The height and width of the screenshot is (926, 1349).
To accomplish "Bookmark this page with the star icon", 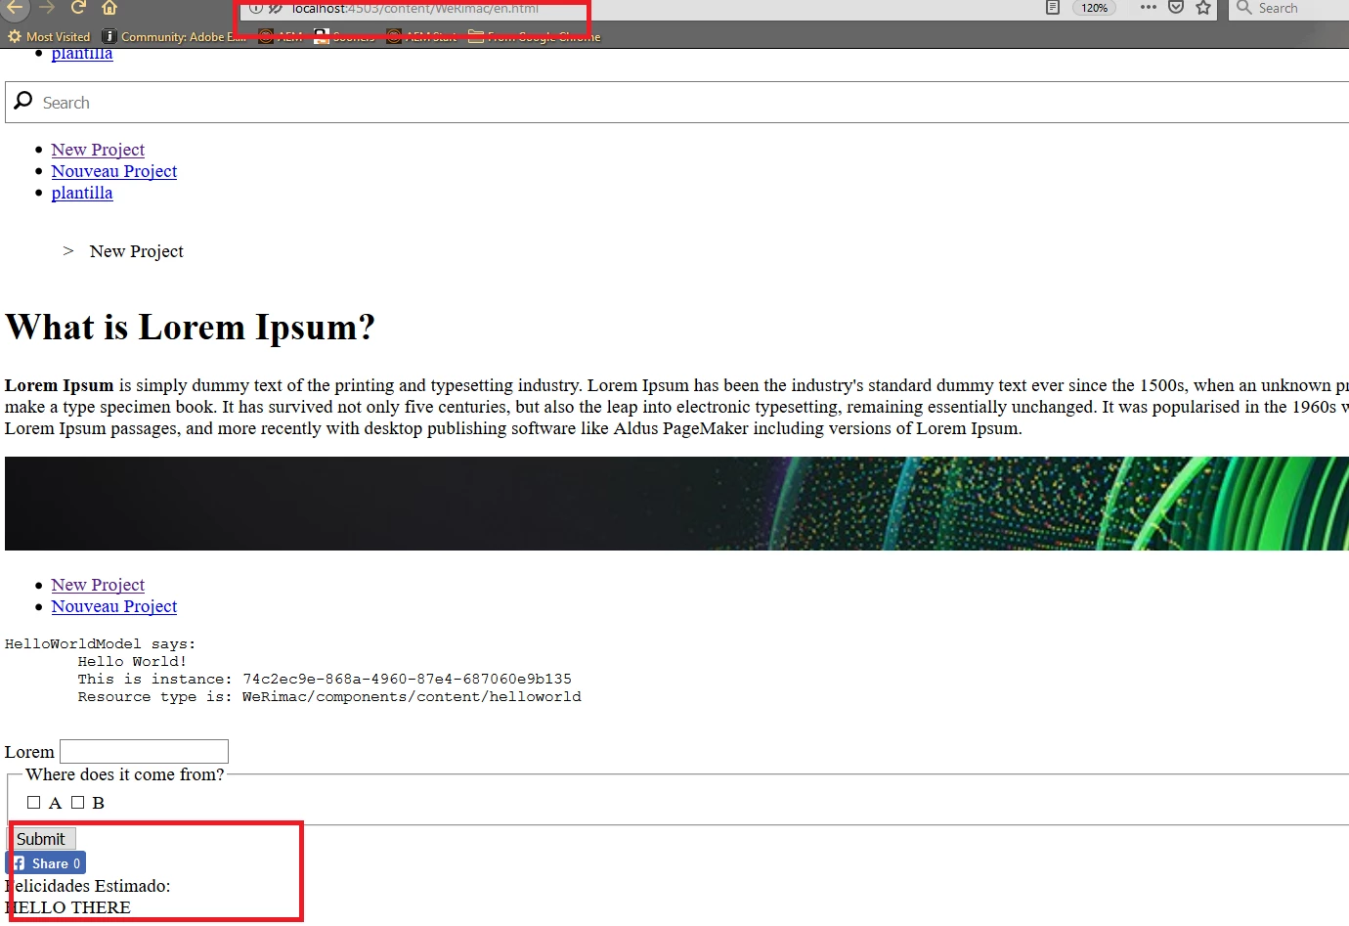I will coord(1203,7).
